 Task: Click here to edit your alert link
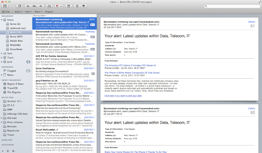click(123, 96)
